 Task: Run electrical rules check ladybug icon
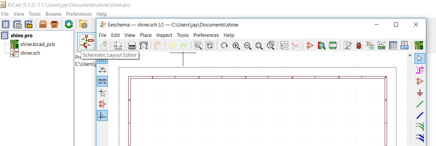(359, 45)
